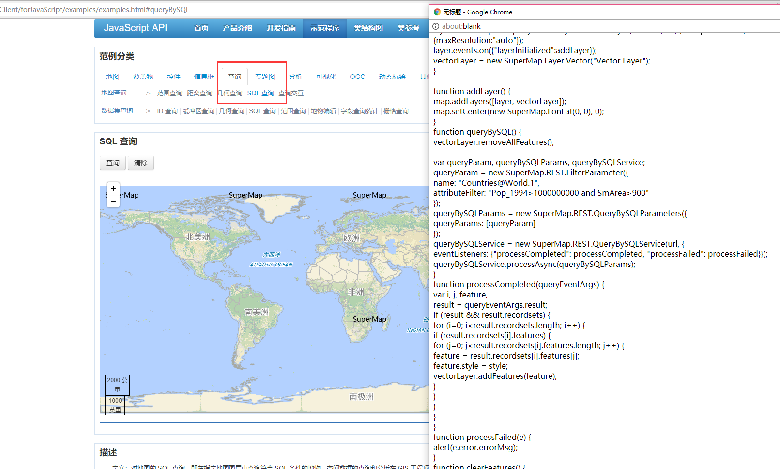Click 'name: "Countries@World.1",' code line
Viewport: 780px width, 469px height.
click(x=486, y=183)
